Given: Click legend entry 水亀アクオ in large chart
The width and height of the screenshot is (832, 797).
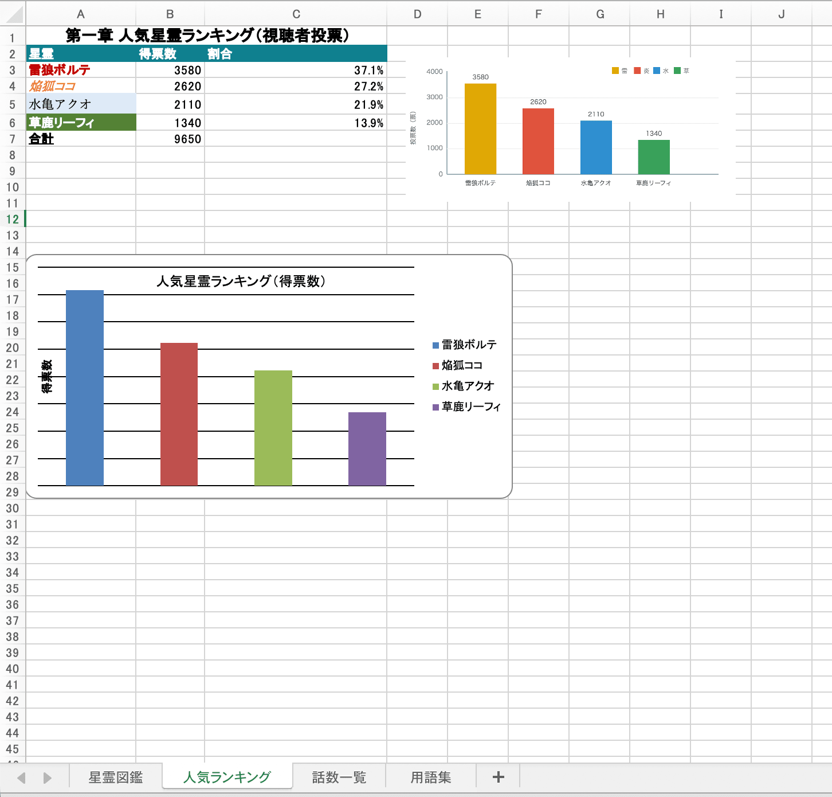Looking at the screenshot, I should tap(464, 386).
